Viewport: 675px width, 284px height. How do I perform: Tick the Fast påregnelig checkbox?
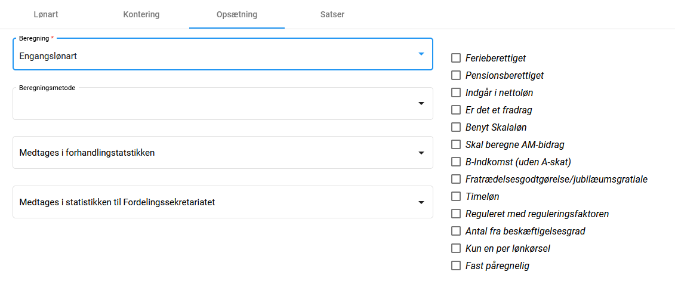456,266
